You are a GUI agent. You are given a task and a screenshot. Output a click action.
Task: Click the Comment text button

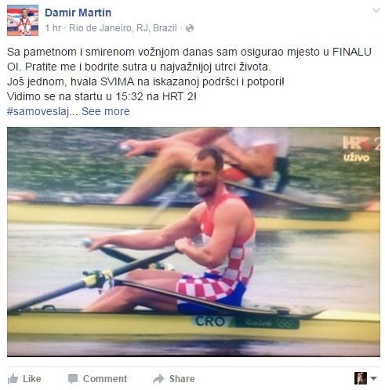point(105,379)
